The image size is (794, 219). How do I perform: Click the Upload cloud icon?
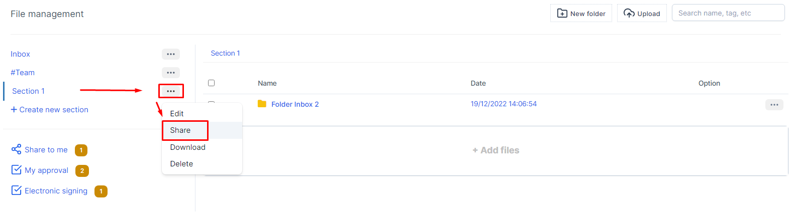coord(629,14)
